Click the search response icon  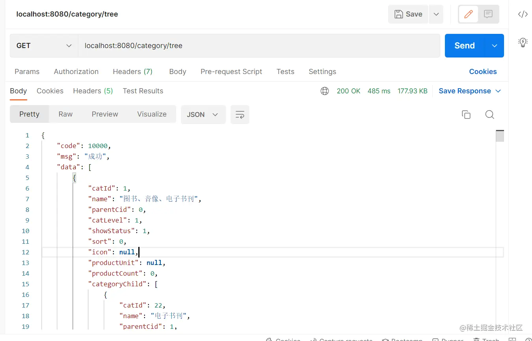click(x=490, y=115)
